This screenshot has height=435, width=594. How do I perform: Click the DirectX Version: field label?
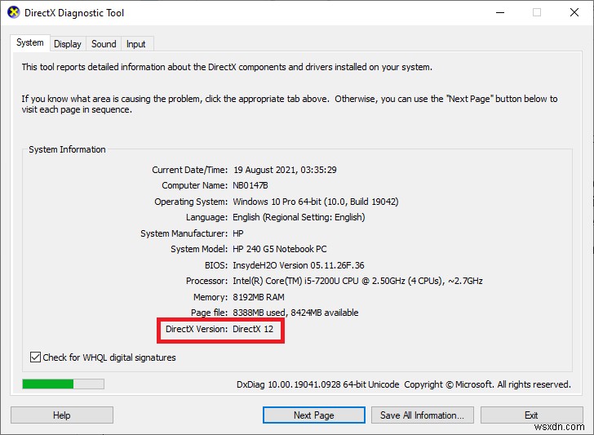click(197, 329)
